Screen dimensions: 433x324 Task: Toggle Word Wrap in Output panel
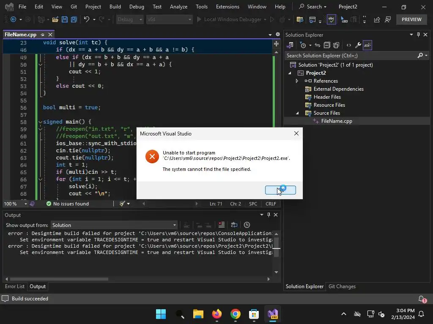[x=234, y=225]
